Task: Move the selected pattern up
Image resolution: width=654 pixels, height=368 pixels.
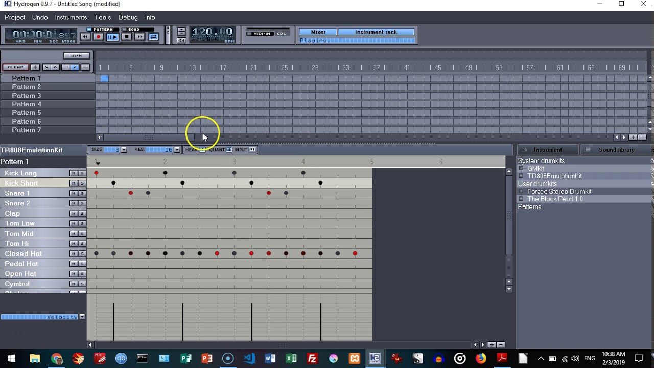Action: coord(55,67)
